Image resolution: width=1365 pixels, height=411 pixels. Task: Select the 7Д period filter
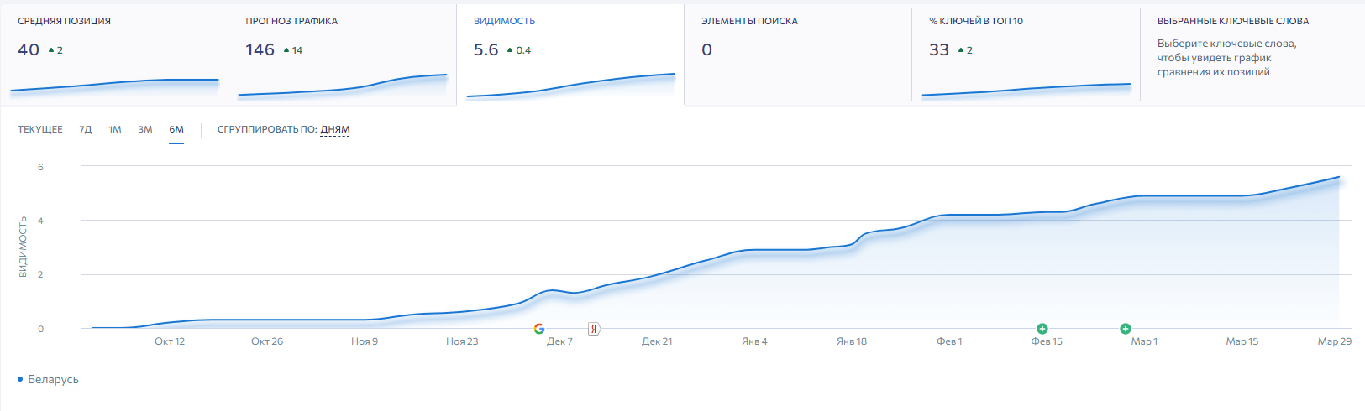pos(86,129)
